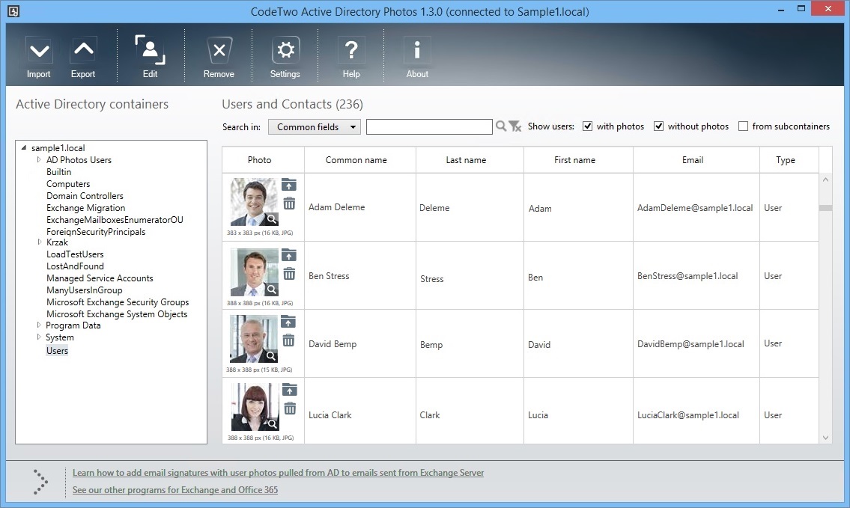The width and height of the screenshot is (850, 508).
Task: Click upload photo icon for Ben Stress
Action: coord(289,255)
